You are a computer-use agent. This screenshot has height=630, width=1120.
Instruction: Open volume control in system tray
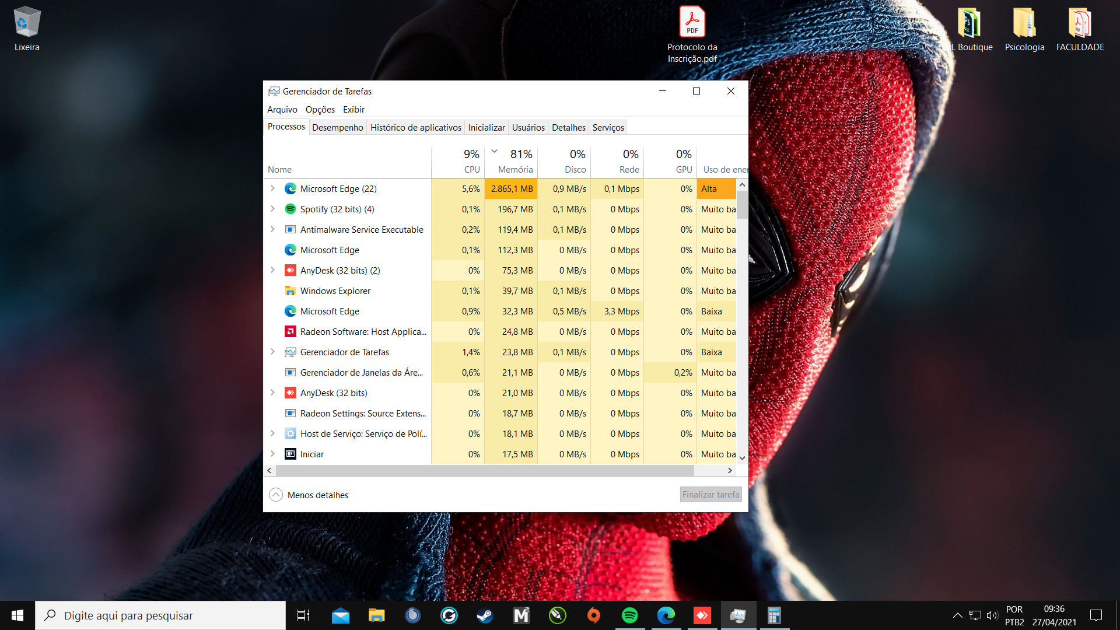992,615
